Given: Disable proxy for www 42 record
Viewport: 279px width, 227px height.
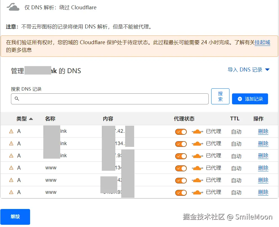Looking at the screenshot, I should [181, 181].
